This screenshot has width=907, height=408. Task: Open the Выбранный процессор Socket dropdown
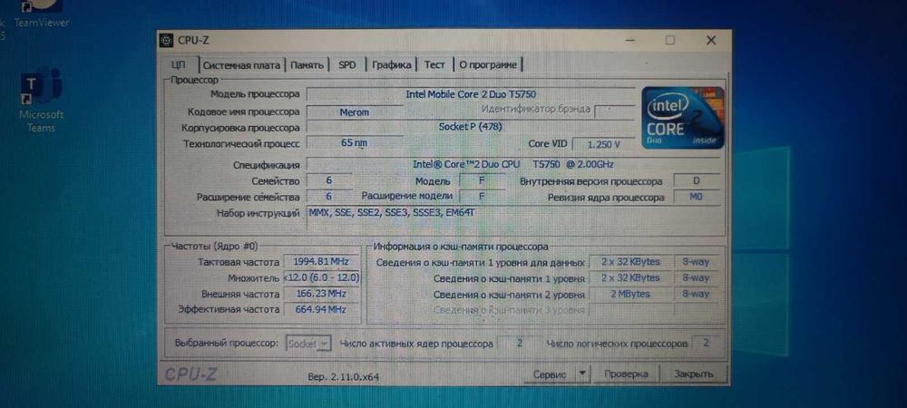[309, 344]
